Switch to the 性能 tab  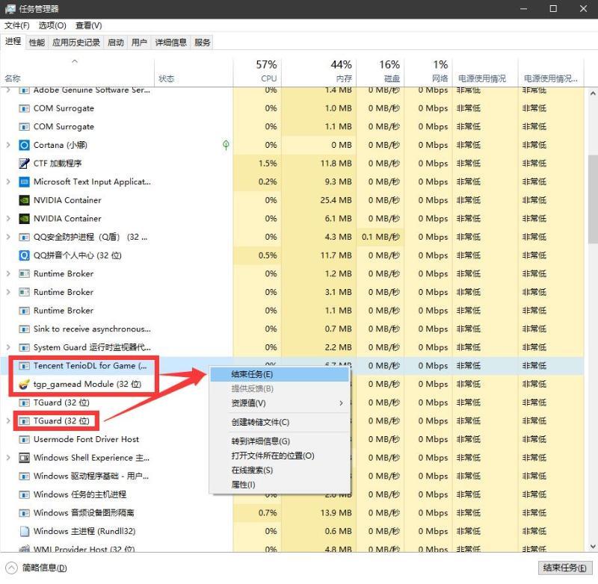pos(37,43)
